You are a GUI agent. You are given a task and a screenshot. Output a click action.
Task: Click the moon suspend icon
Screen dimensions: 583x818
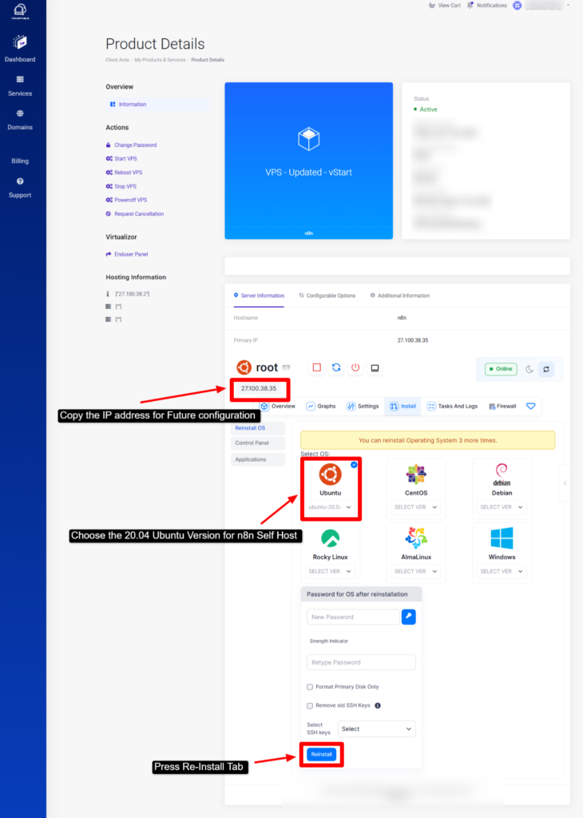[529, 369]
